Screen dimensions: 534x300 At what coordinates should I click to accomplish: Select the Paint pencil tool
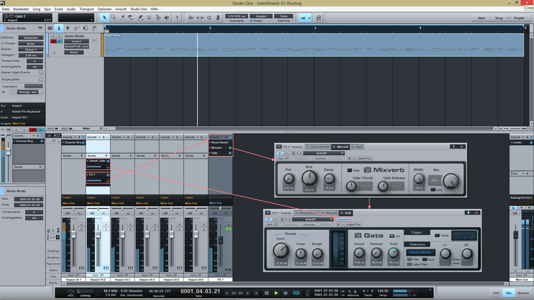140,18
